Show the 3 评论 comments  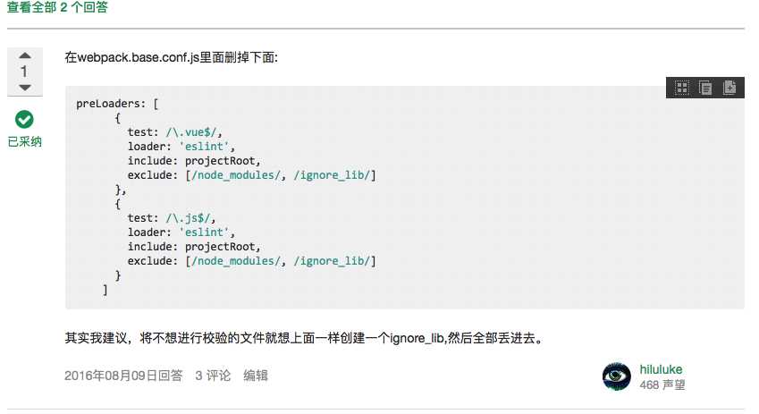pyautogui.click(x=213, y=376)
